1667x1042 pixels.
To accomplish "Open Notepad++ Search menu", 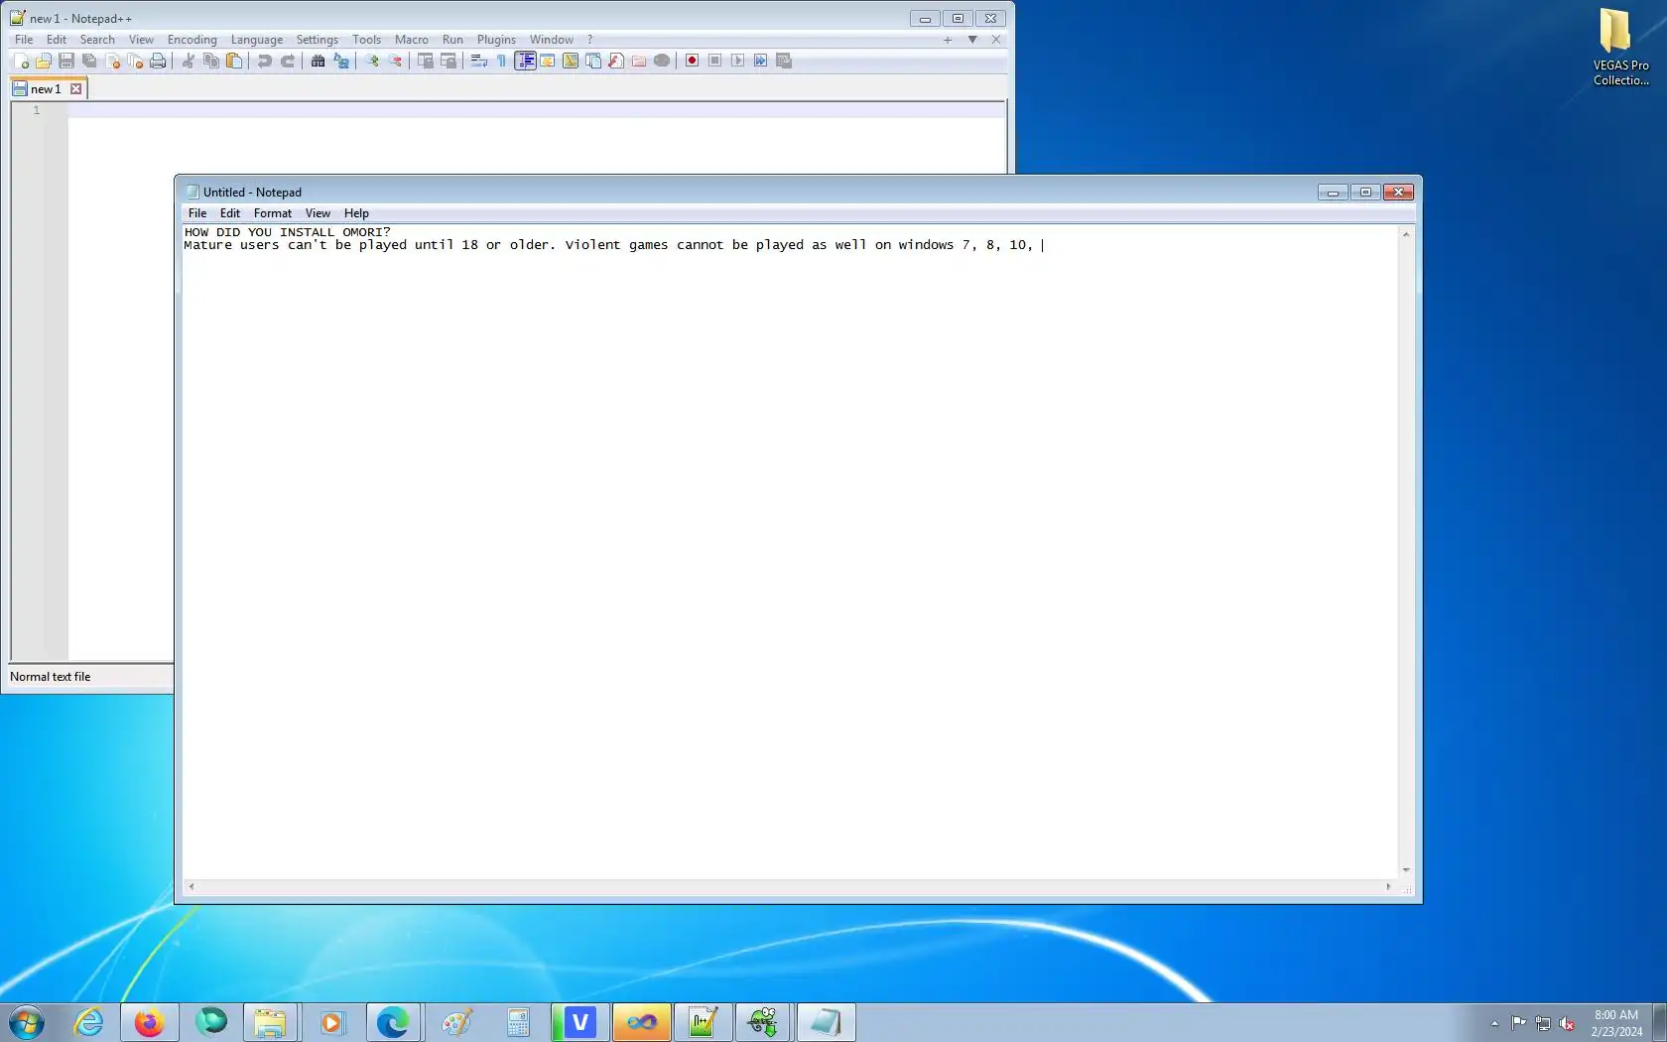I will [97, 40].
